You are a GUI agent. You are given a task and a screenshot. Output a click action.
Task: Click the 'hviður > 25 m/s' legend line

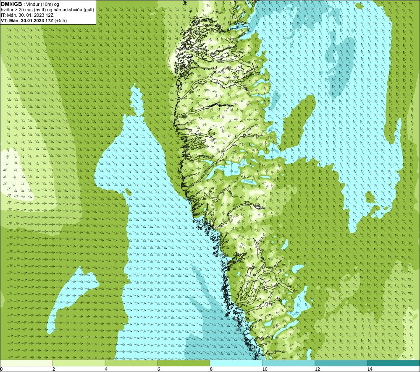click(x=47, y=10)
